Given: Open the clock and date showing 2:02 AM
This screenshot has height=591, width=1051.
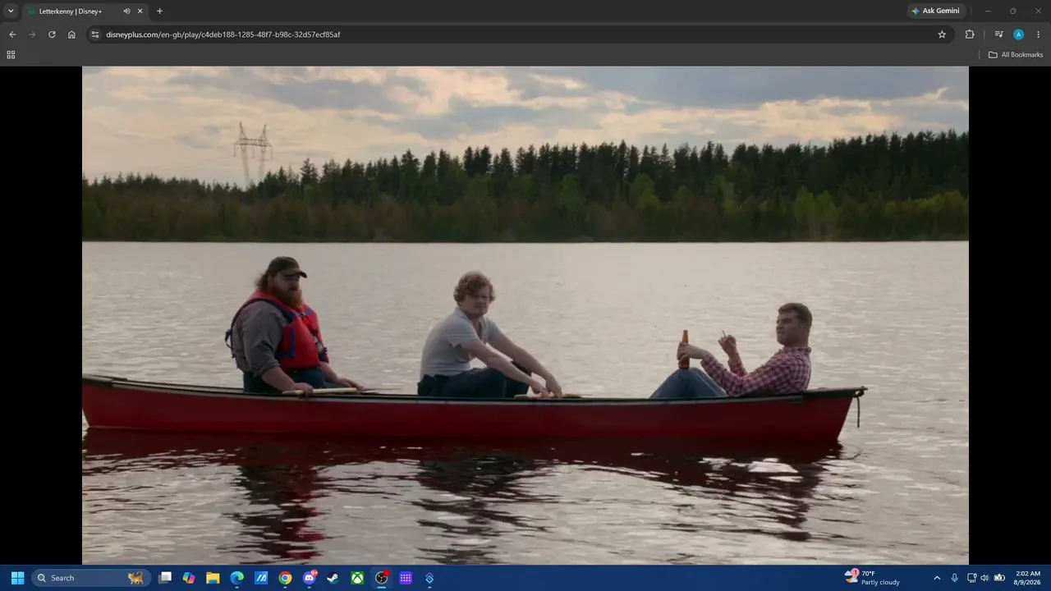Looking at the screenshot, I should click(x=1028, y=578).
